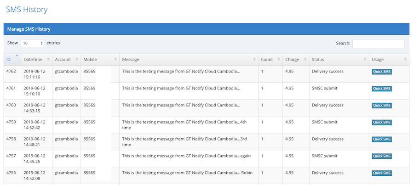Click the Quick SMS tag in row 4756
414x185 pixels.
click(381, 173)
